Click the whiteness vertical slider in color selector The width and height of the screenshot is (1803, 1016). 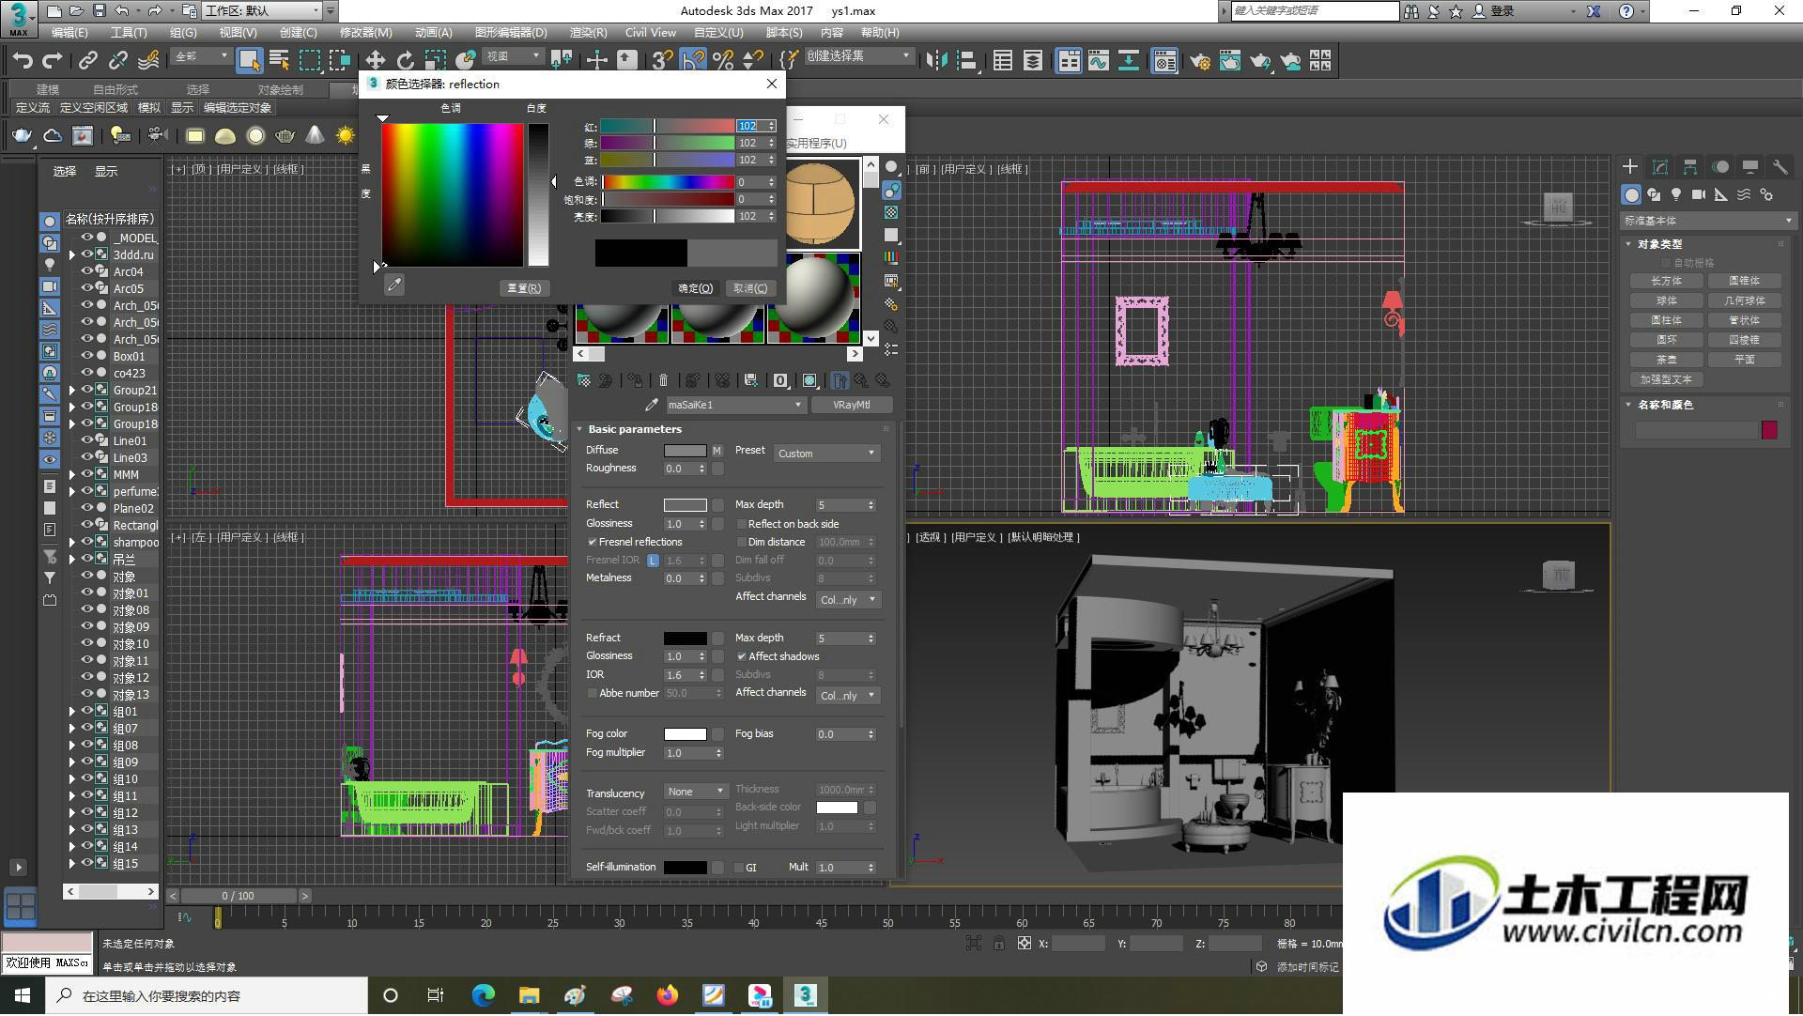(x=538, y=194)
